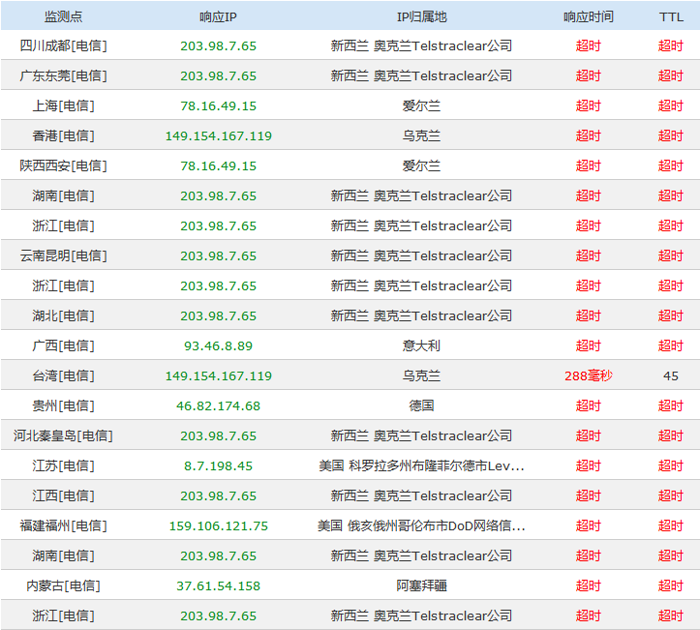This screenshot has width=700, height=630.
Task: Click the IP address 37.61.54.158
Action: pyautogui.click(x=218, y=585)
